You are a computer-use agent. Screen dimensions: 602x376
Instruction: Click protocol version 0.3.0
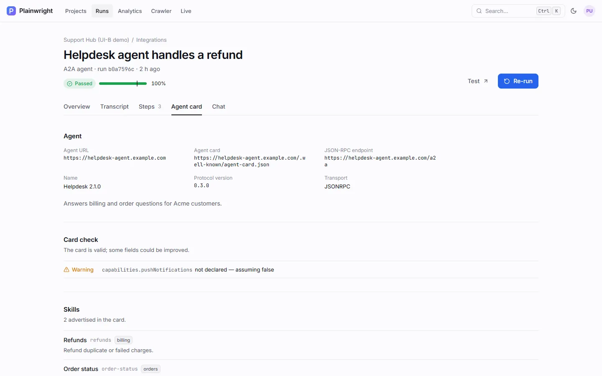tap(202, 185)
